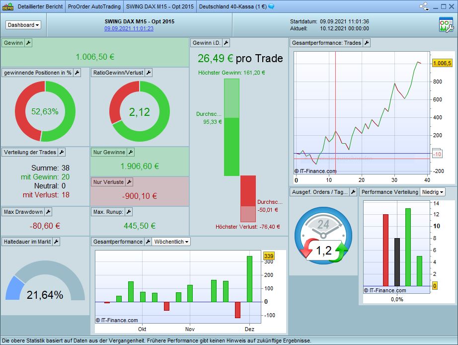Viewport: 458px width, 345px height.
Task: Click the 21,64% Haltedauer gauge
Action: (x=45, y=281)
